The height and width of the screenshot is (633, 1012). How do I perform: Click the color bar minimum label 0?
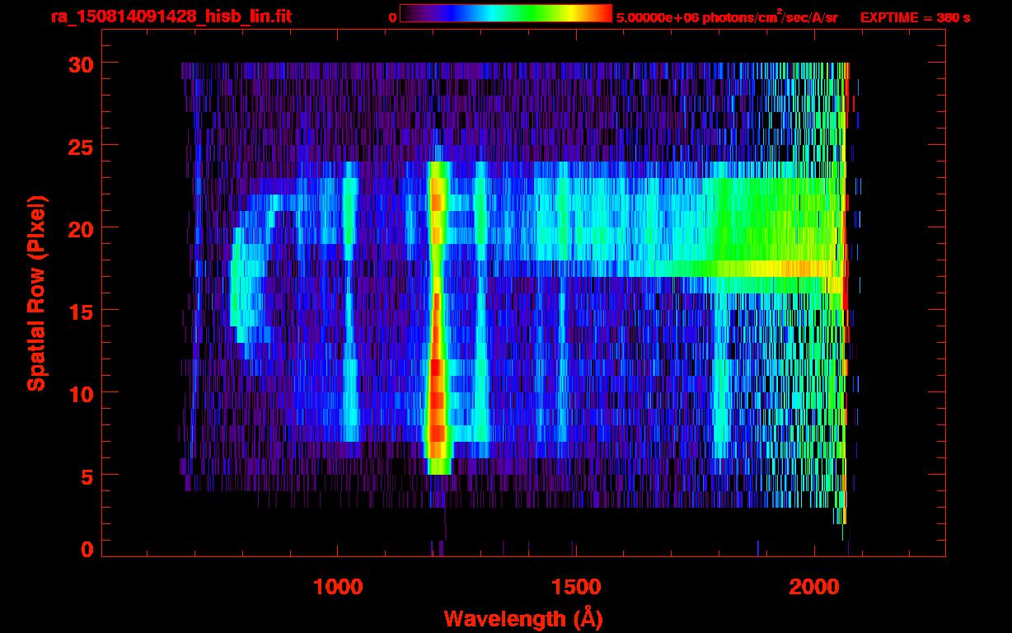pyautogui.click(x=392, y=17)
